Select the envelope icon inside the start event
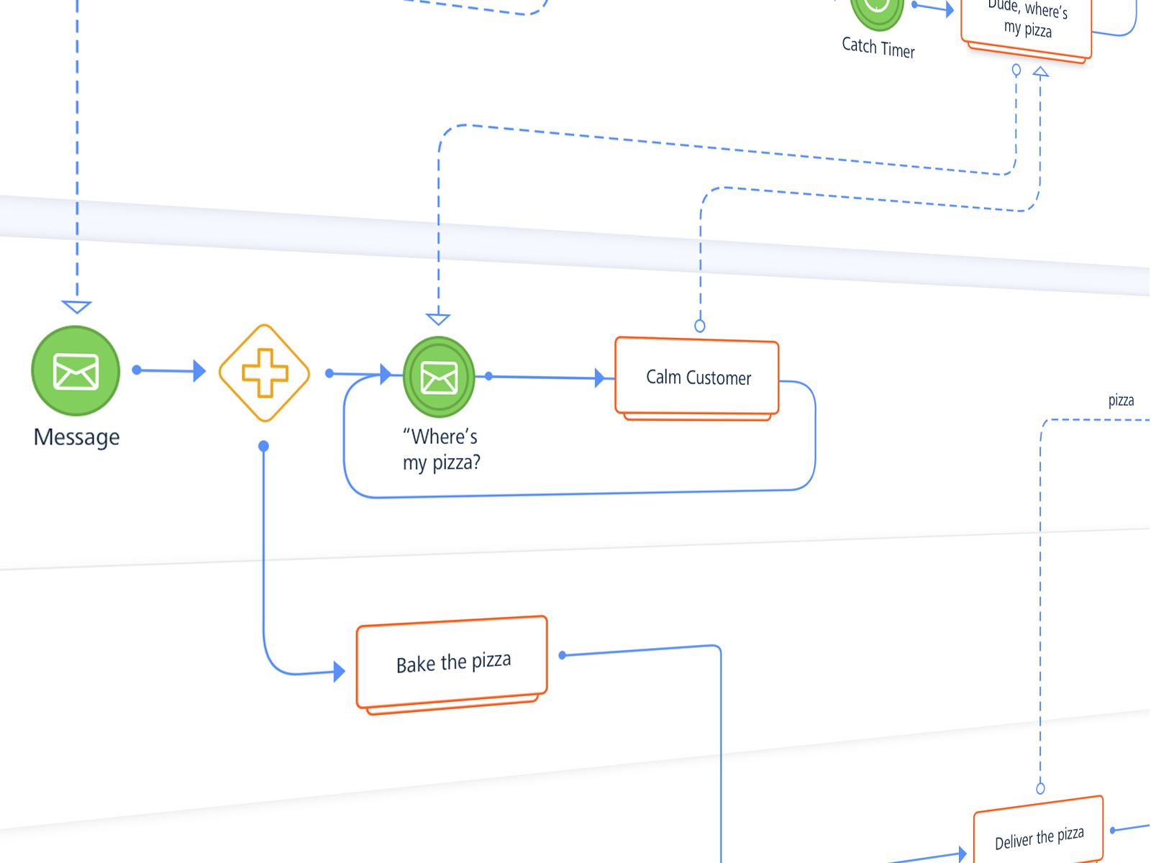Viewport: 1151px width, 863px height. (x=75, y=370)
